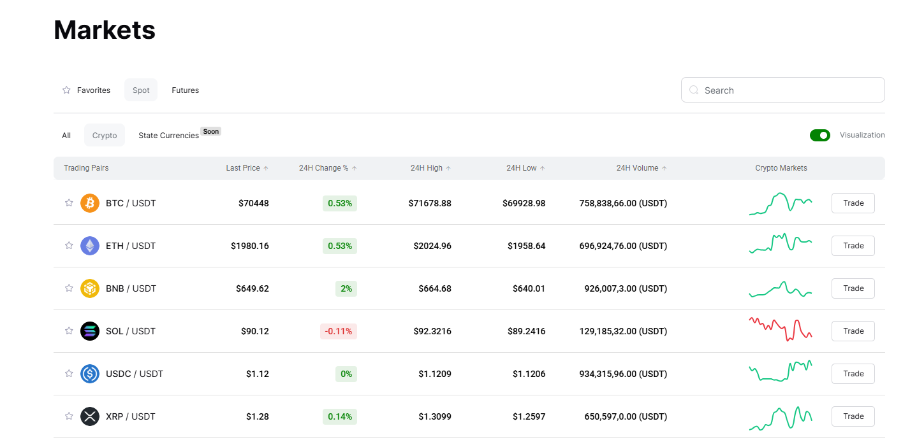This screenshot has height=440, width=910.
Task: Click the Bitcoin coin icon
Action: point(90,203)
